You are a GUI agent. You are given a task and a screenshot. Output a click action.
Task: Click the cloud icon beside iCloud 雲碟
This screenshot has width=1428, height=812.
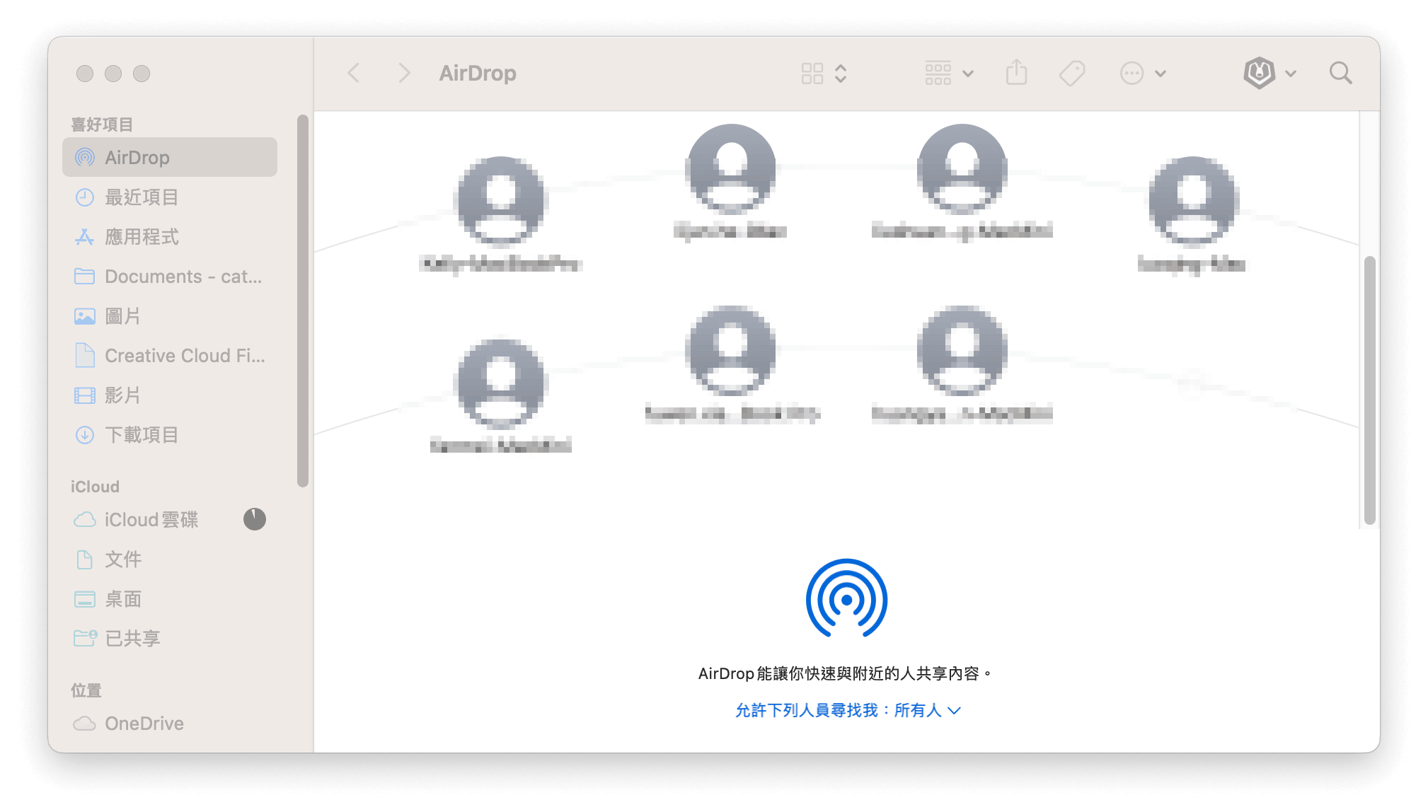coord(85,519)
